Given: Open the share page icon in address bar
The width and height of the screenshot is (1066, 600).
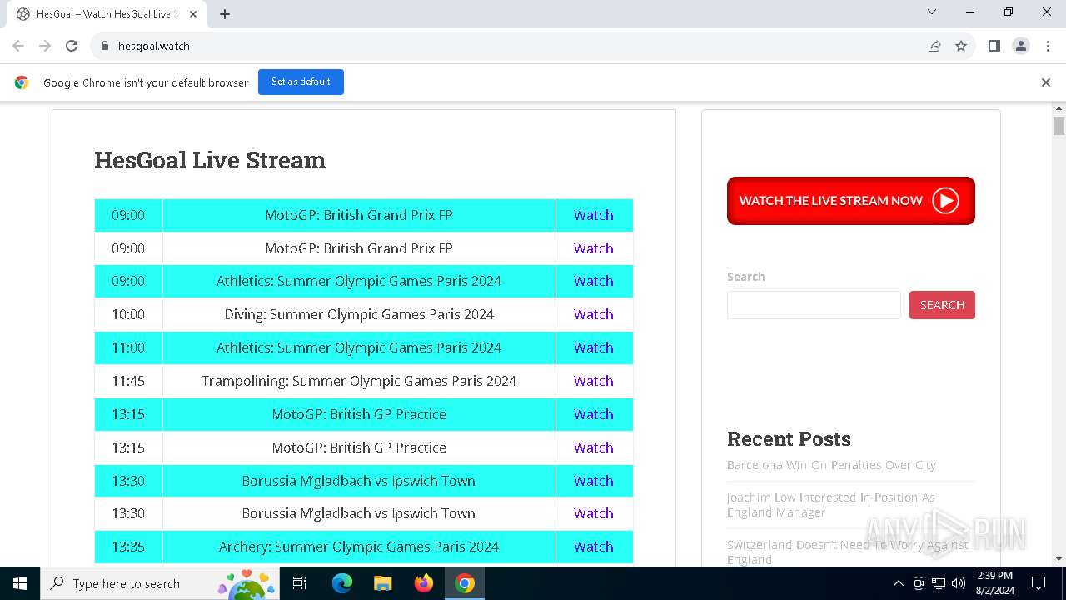Looking at the screenshot, I should (x=934, y=46).
